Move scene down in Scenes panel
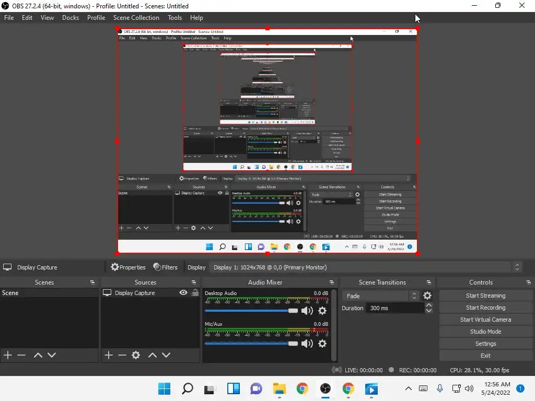This screenshot has height=401, width=535. click(52, 355)
